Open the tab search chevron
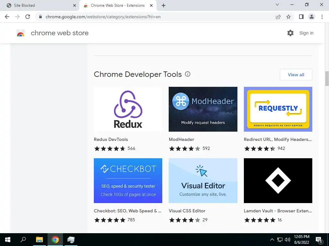The height and width of the screenshot is (246, 329). tap(277, 4)
